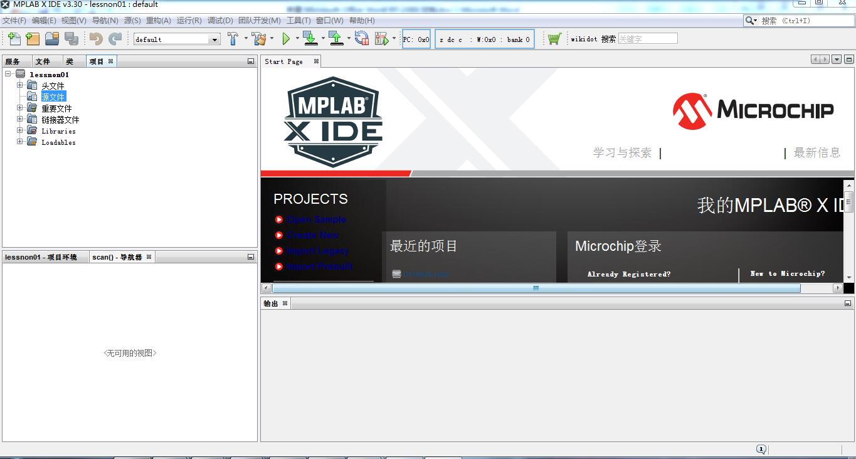
Task: Click the Debug Project icon
Action: click(381, 39)
